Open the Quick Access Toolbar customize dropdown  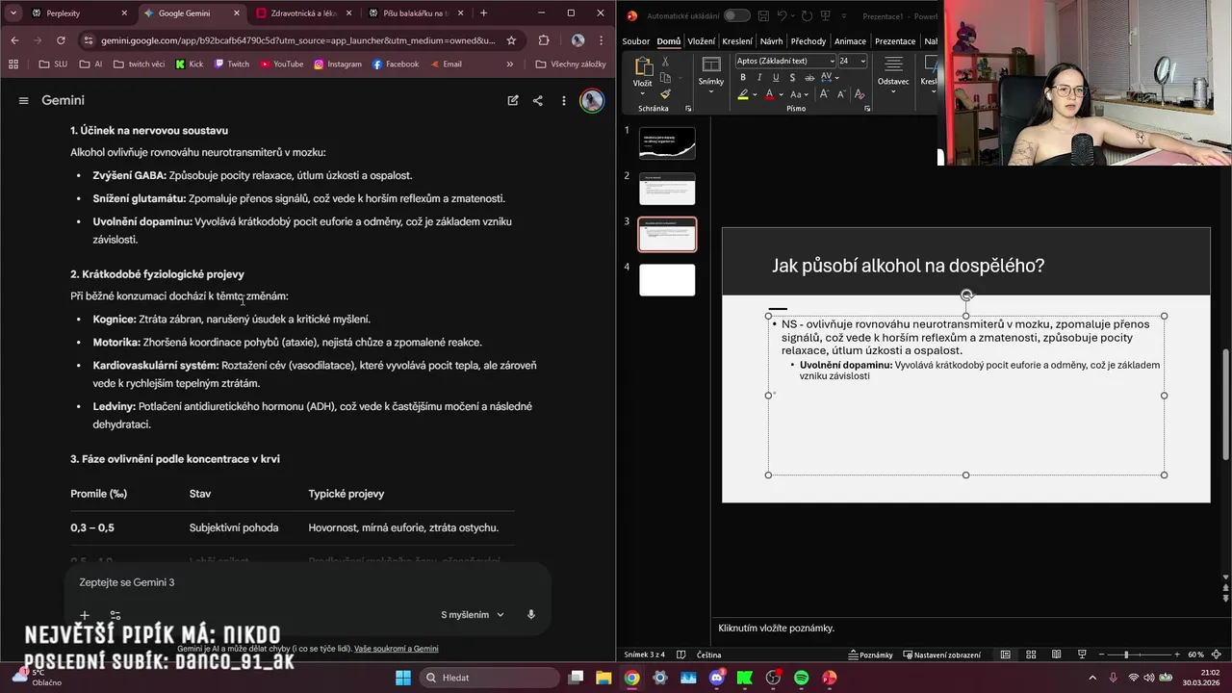click(844, 16)
